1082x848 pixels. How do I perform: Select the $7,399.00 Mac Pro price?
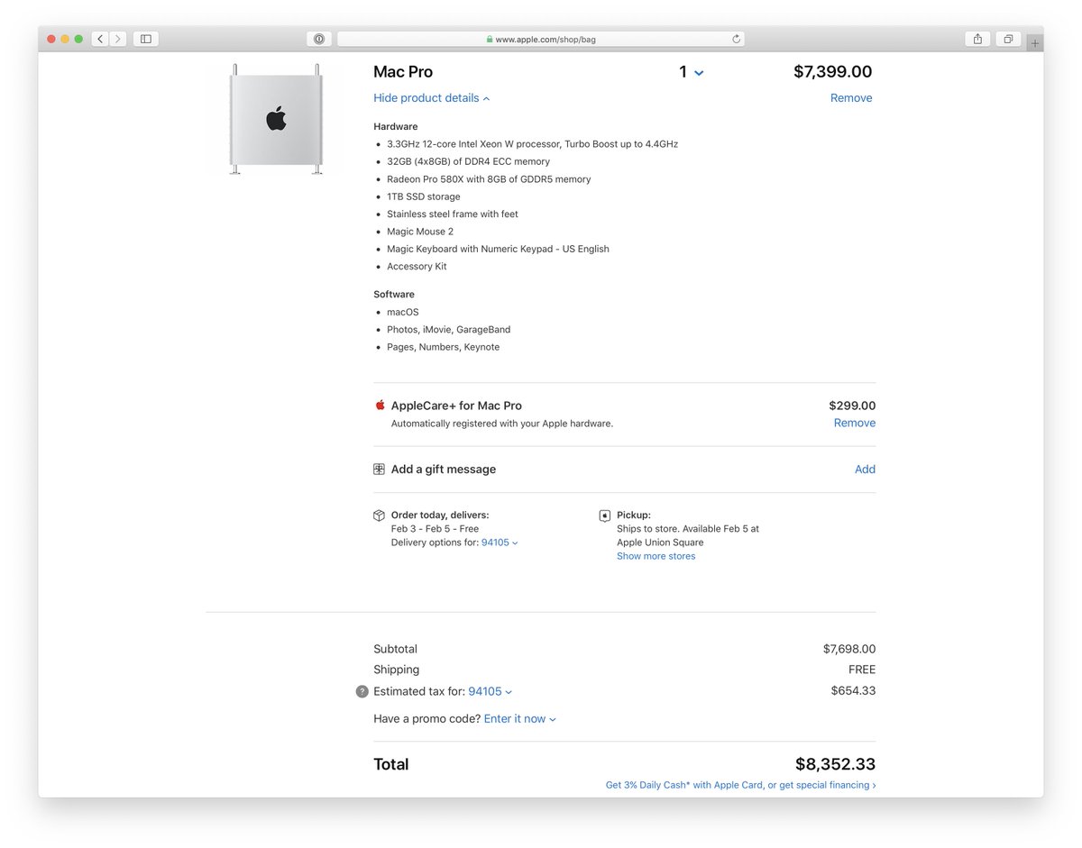click(833, 72)
